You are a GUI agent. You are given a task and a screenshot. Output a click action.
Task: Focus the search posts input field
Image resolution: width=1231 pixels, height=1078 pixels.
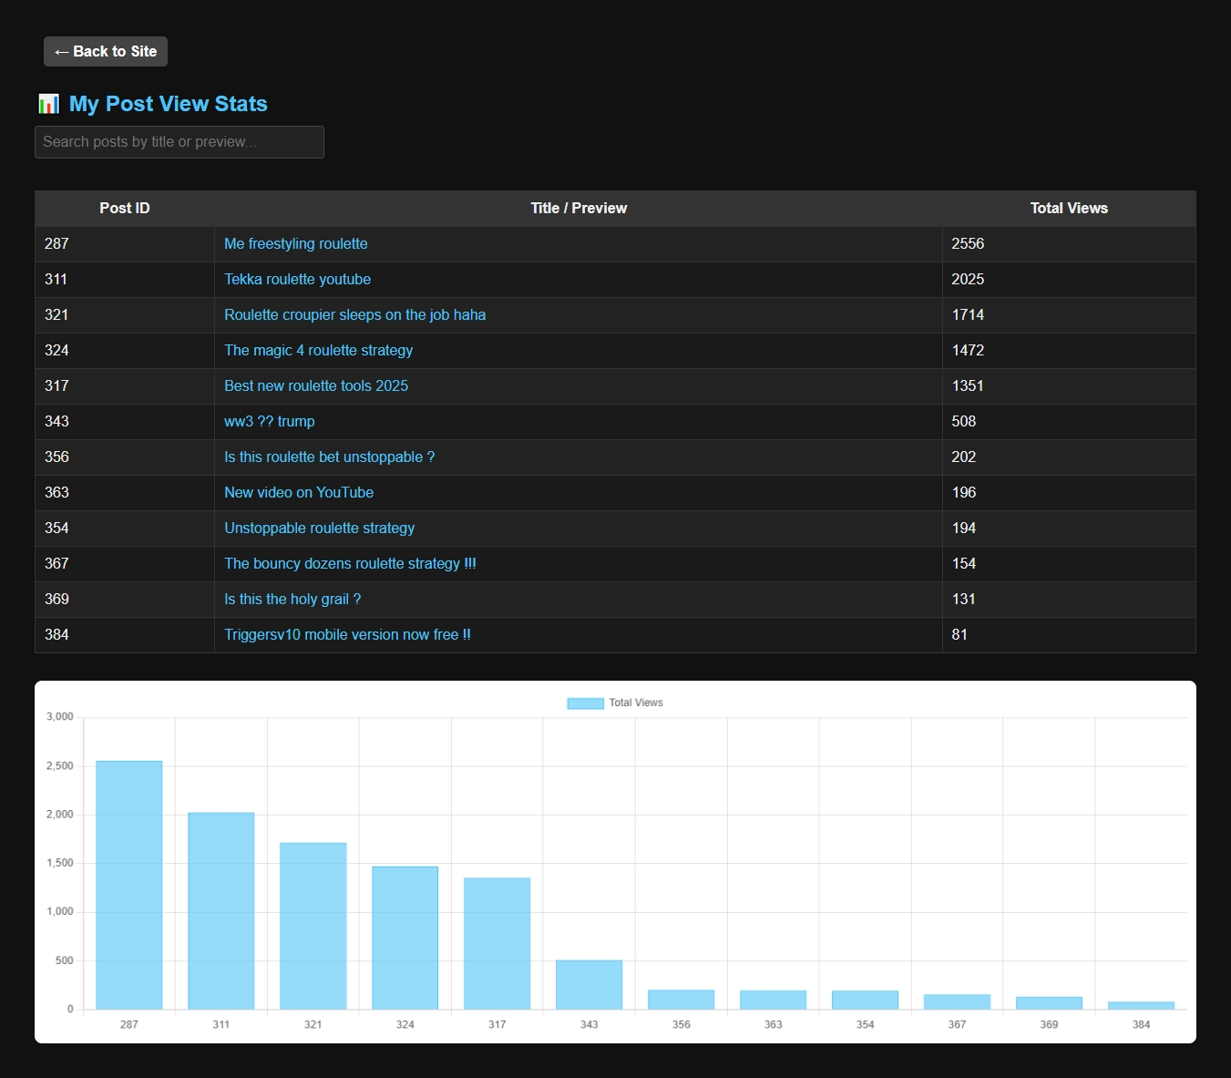pyautogui.click(x=180, y=142)
